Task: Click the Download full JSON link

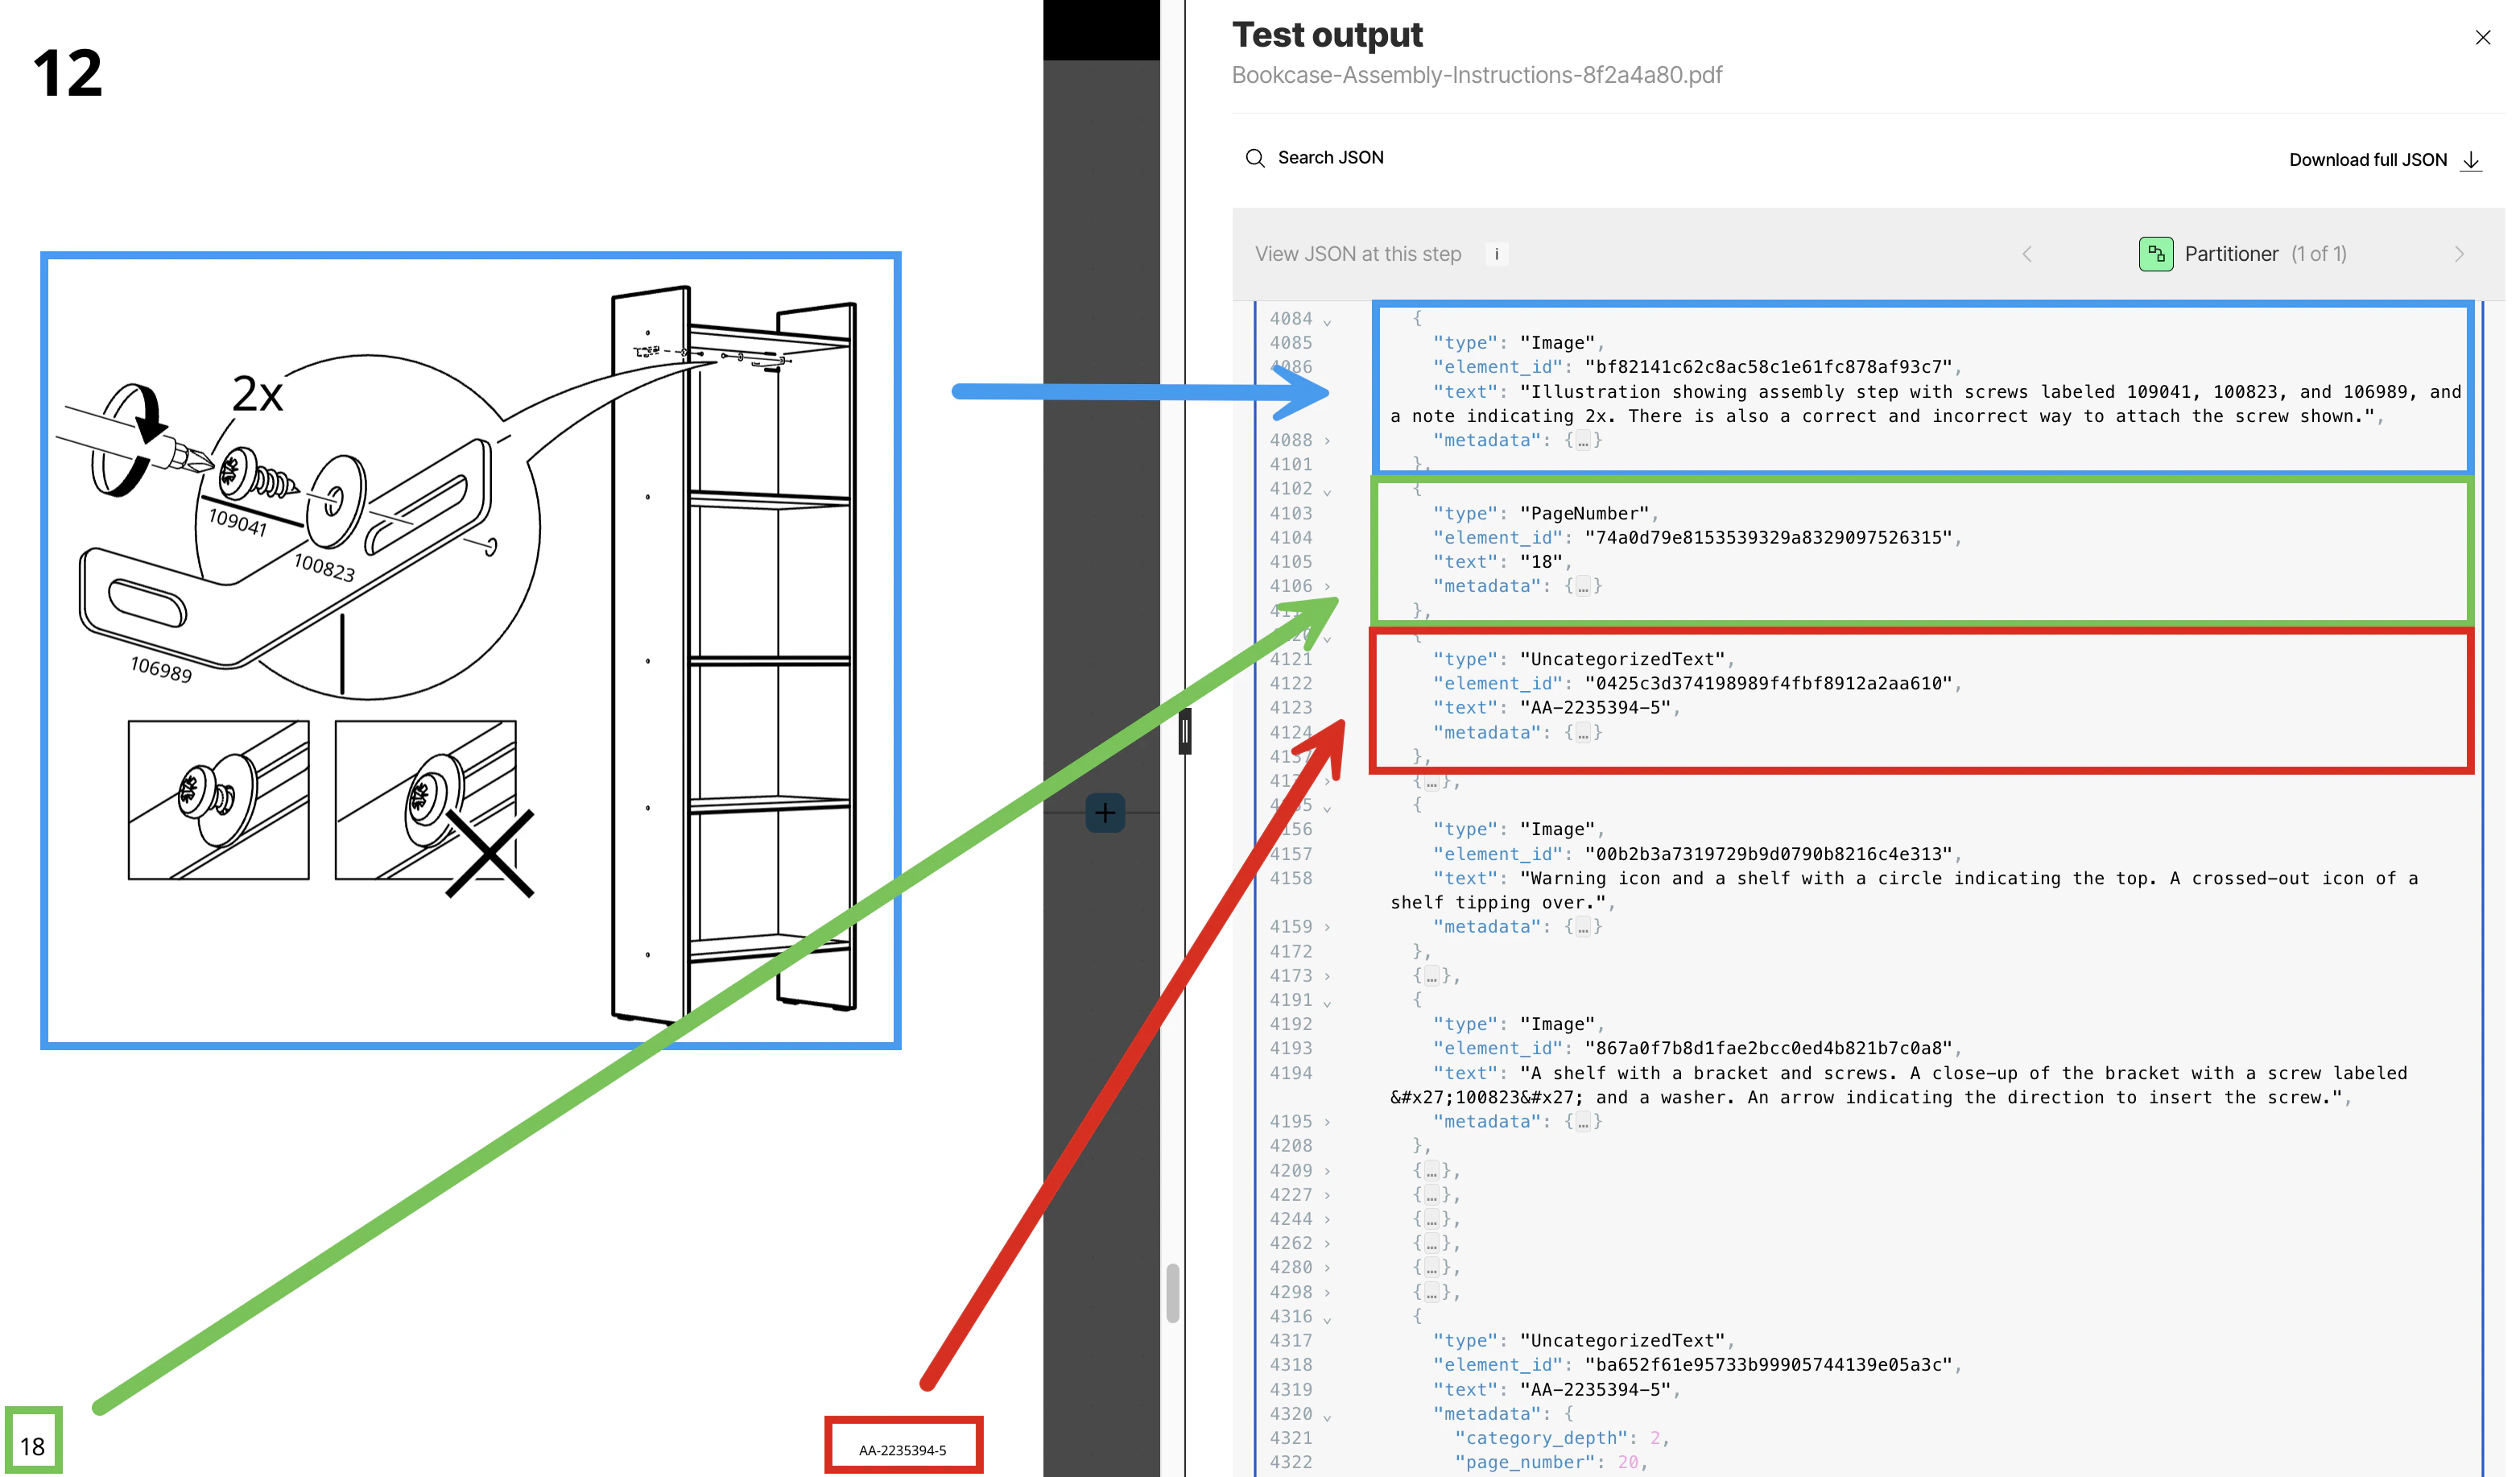Action: [2367, 160]
